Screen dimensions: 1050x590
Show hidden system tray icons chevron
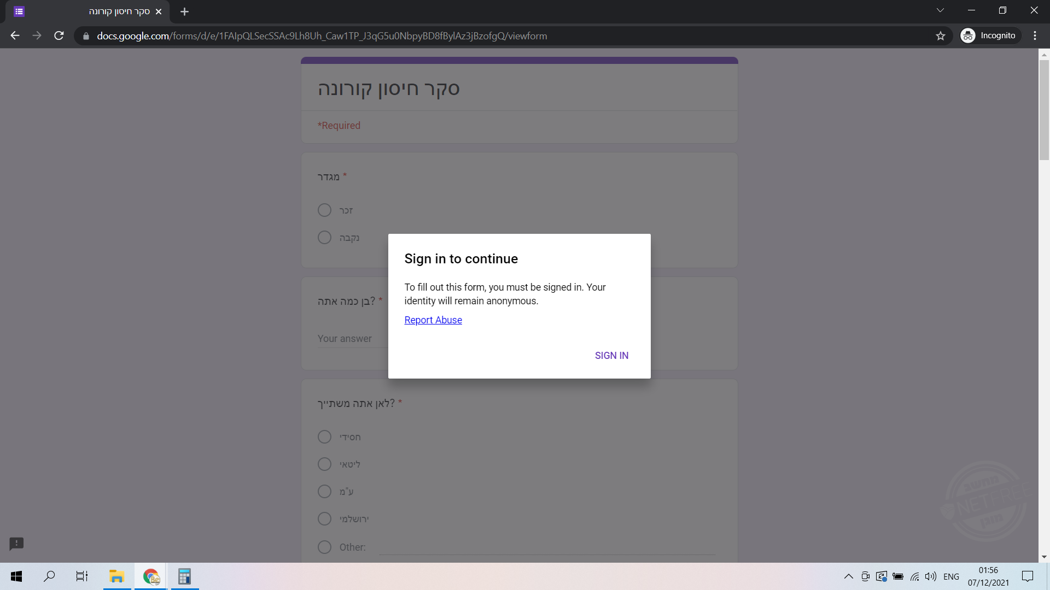pos(848,576)
